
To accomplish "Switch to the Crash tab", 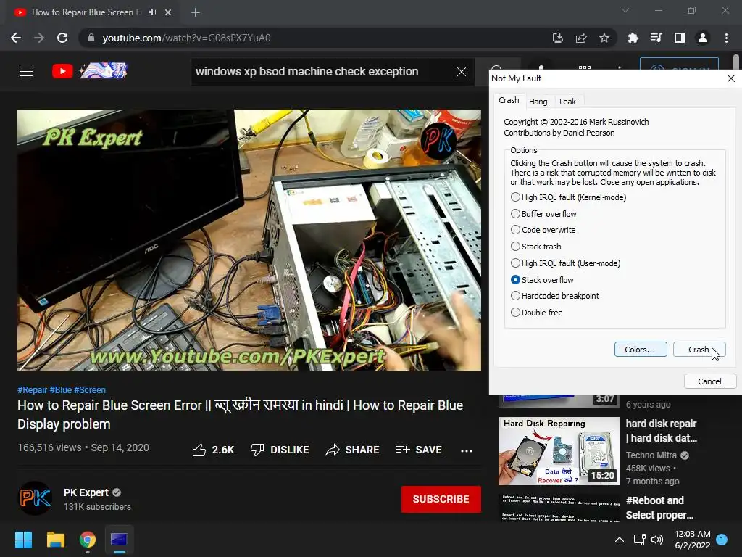I will (509, 100).
